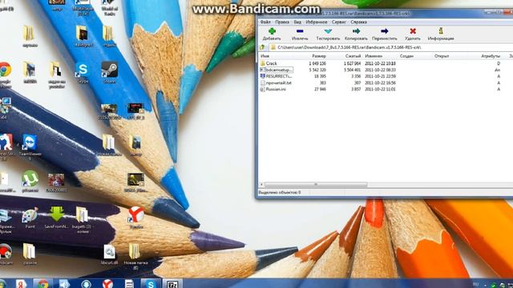This screenshot has width=513, height=288.
Task: Select the bdcamsetup file row
Action: [x=276, y=70]
